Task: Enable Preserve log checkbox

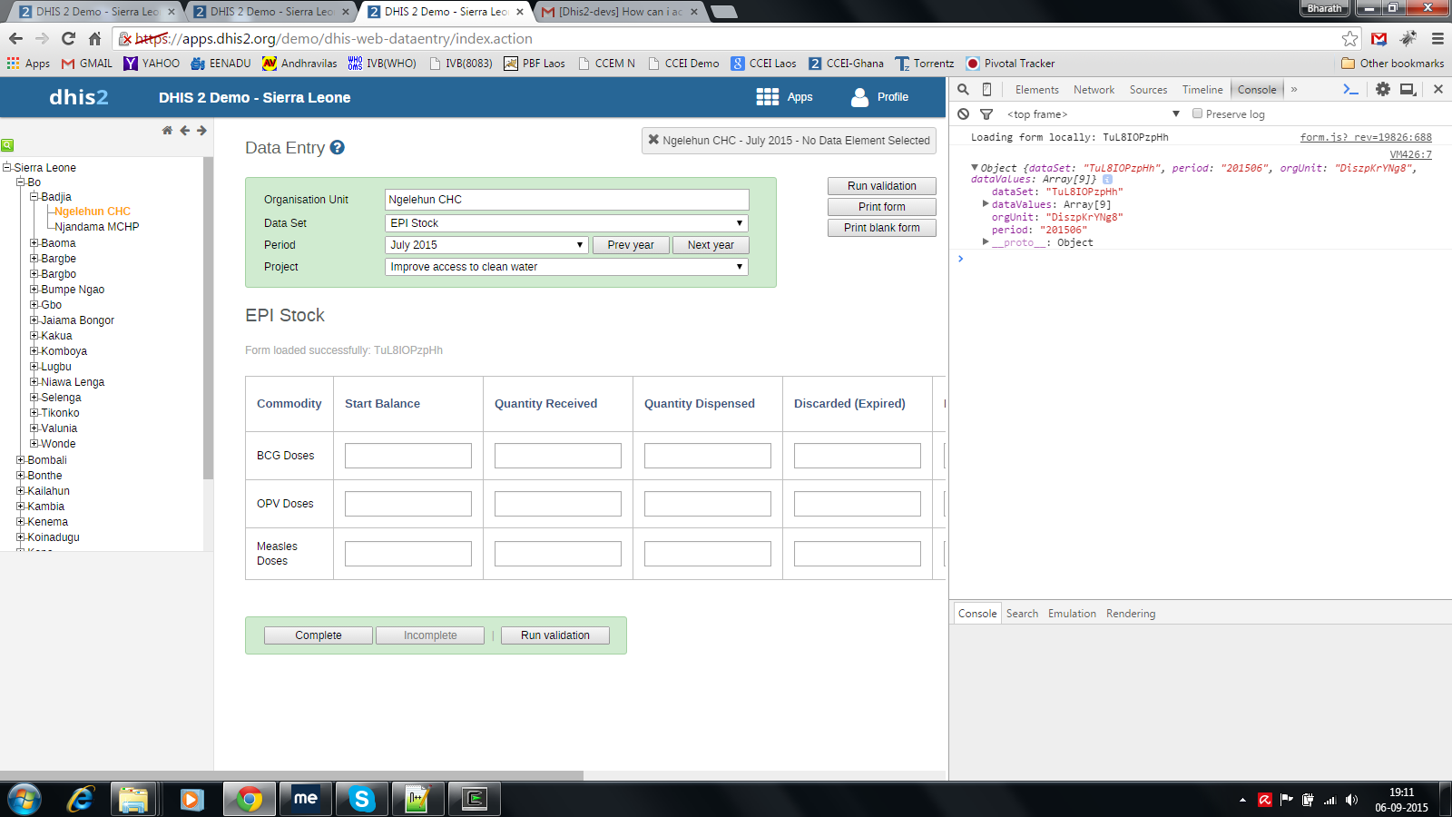Action: click(x=1197, y=114)
